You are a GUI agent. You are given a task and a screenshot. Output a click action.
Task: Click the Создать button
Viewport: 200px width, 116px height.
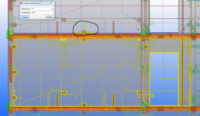point(25,17)
